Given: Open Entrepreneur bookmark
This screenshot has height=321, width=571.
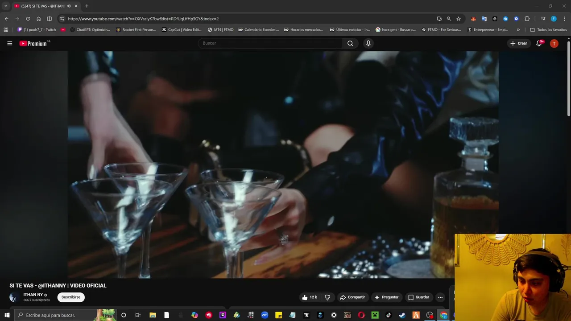Looking at the screenshot, I should tap(488, 30).
